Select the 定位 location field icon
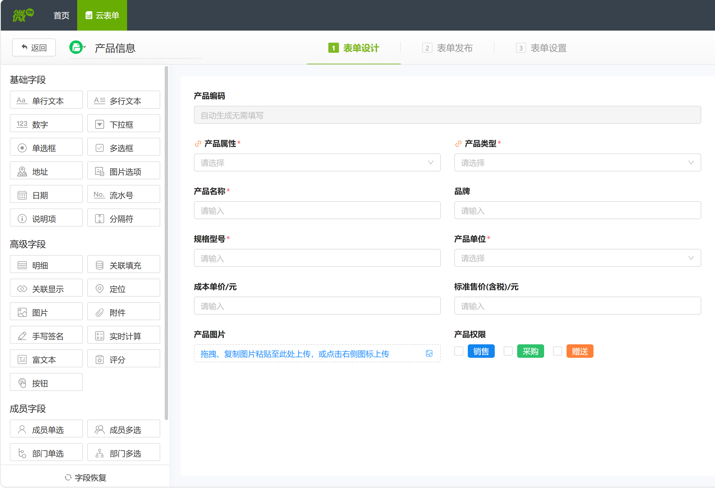Viewport: 715px width, 488px height. 99,288
